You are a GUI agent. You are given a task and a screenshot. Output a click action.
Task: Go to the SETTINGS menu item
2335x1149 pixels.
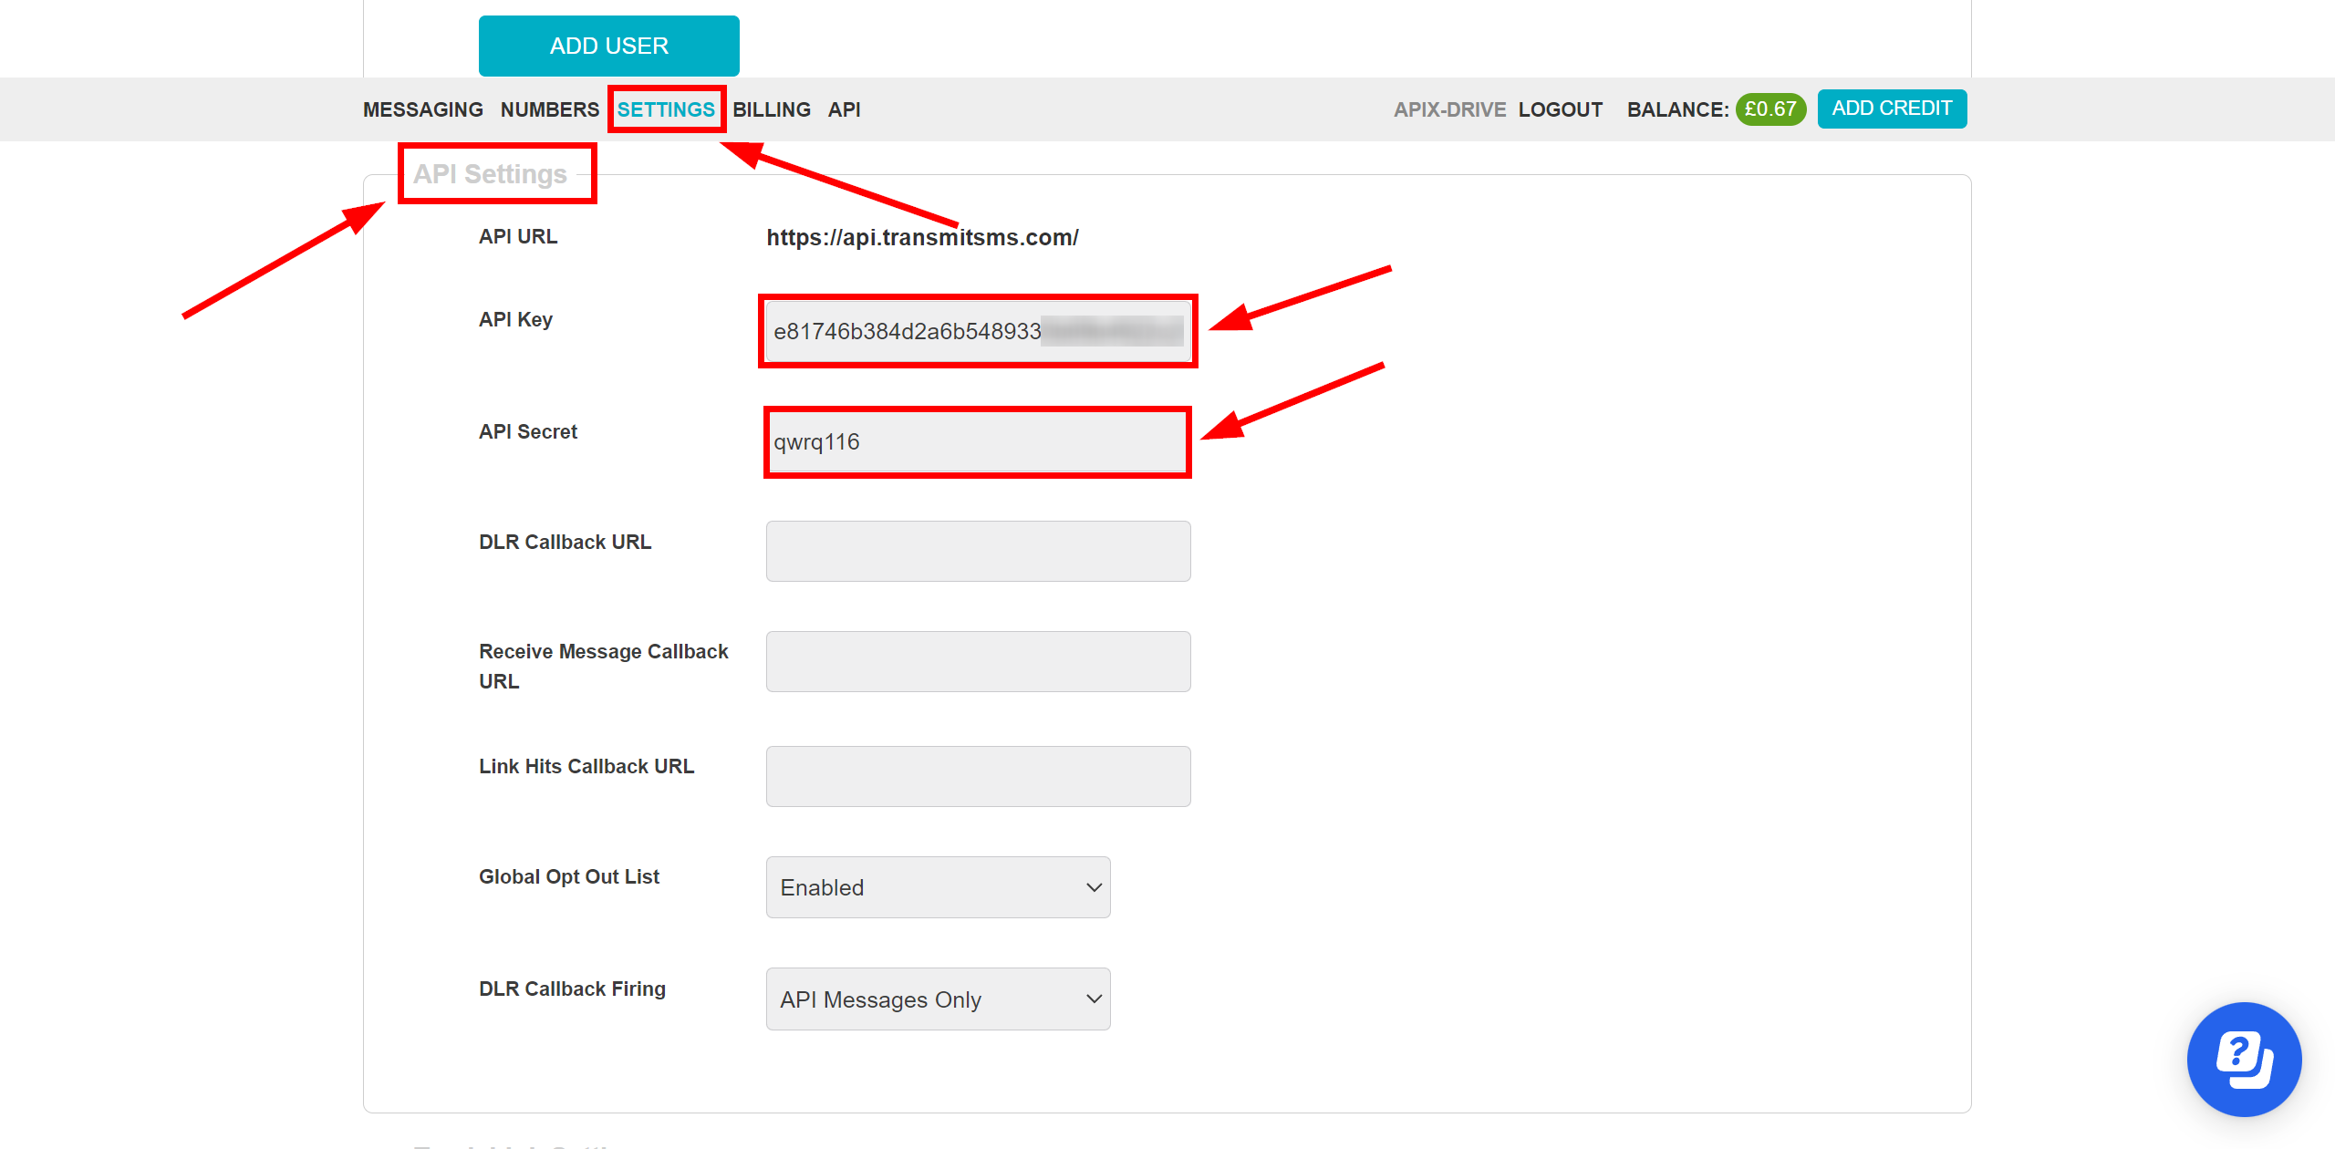point(666,109)
